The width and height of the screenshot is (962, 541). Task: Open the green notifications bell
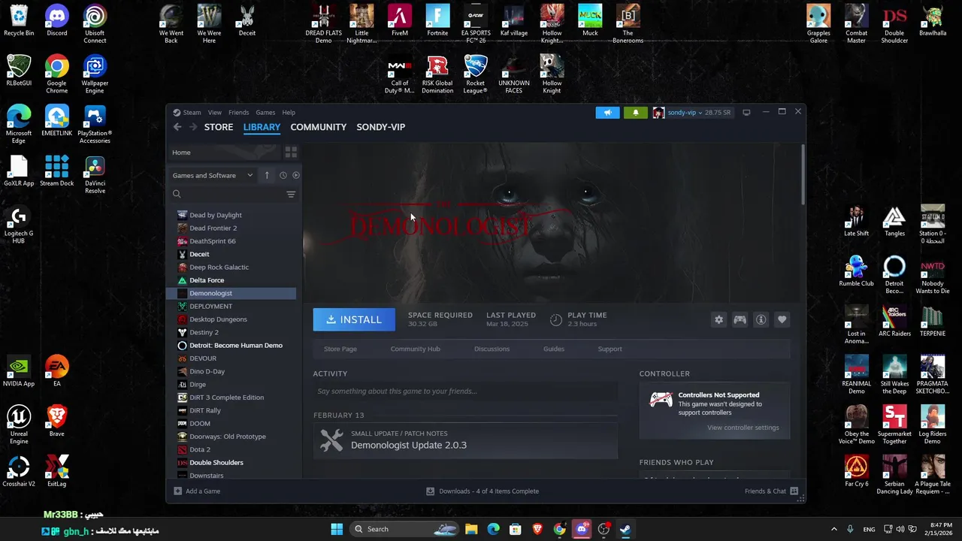point(635,113)
